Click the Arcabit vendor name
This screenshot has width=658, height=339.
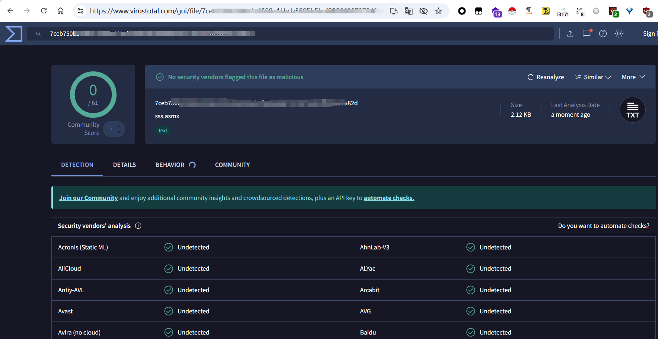coord(370,290)
